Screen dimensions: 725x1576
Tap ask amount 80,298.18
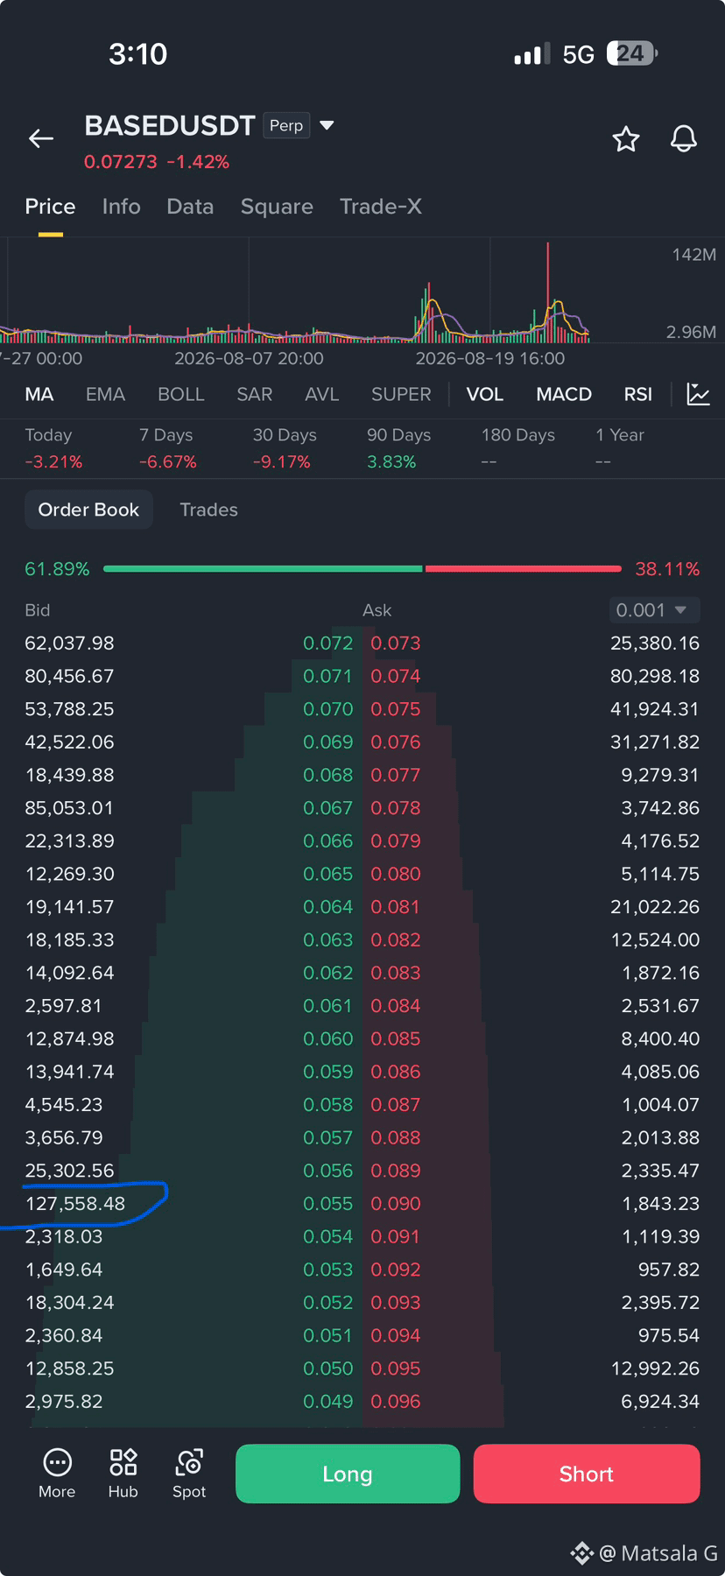coord(655,676)
